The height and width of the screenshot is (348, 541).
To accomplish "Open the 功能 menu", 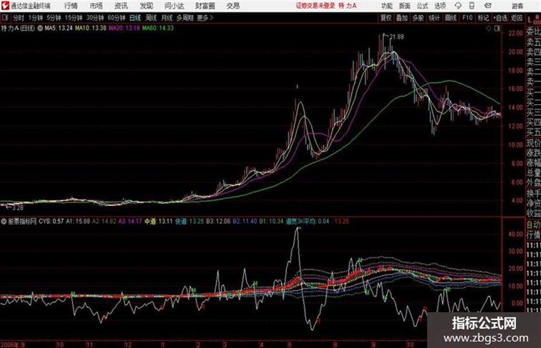I will coord(387,6).
